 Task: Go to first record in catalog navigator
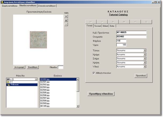91,22
